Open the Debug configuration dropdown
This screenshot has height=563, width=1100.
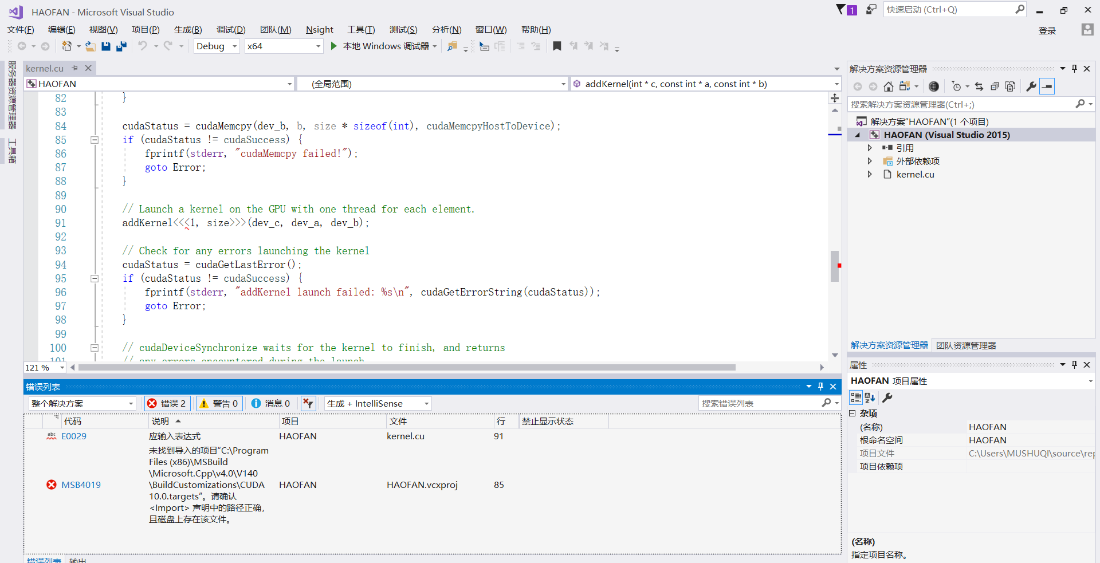click(x=217, y=46)
